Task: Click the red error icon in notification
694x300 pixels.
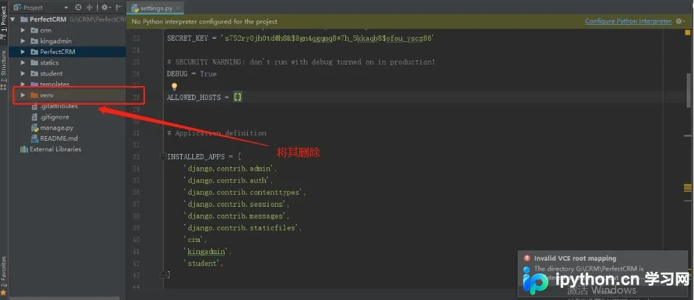Action: pyautogui.click(x=527, y=258)
